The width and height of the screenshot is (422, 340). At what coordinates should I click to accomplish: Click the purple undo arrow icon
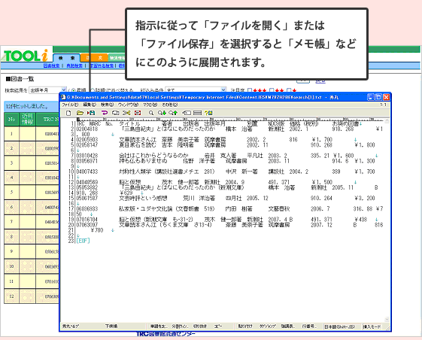coord(104,113)
